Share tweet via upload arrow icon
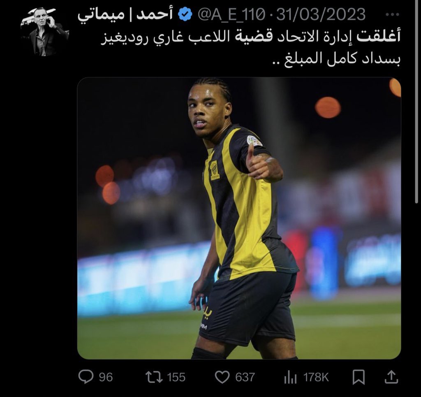Screen dimensions: 421x397 [x=391, y=377]
